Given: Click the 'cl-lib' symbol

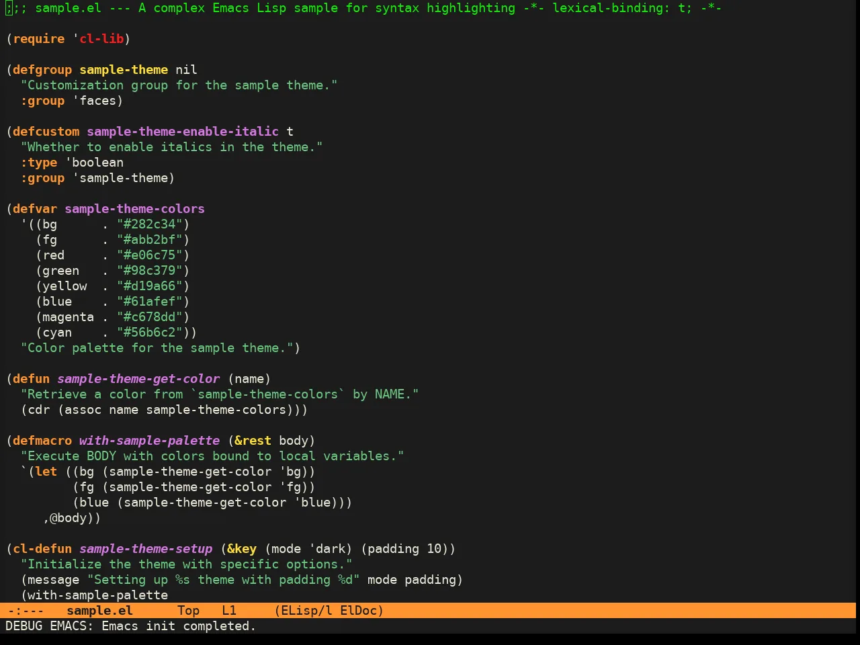Looking at the screenshot, I should click(x=101, y=39).
